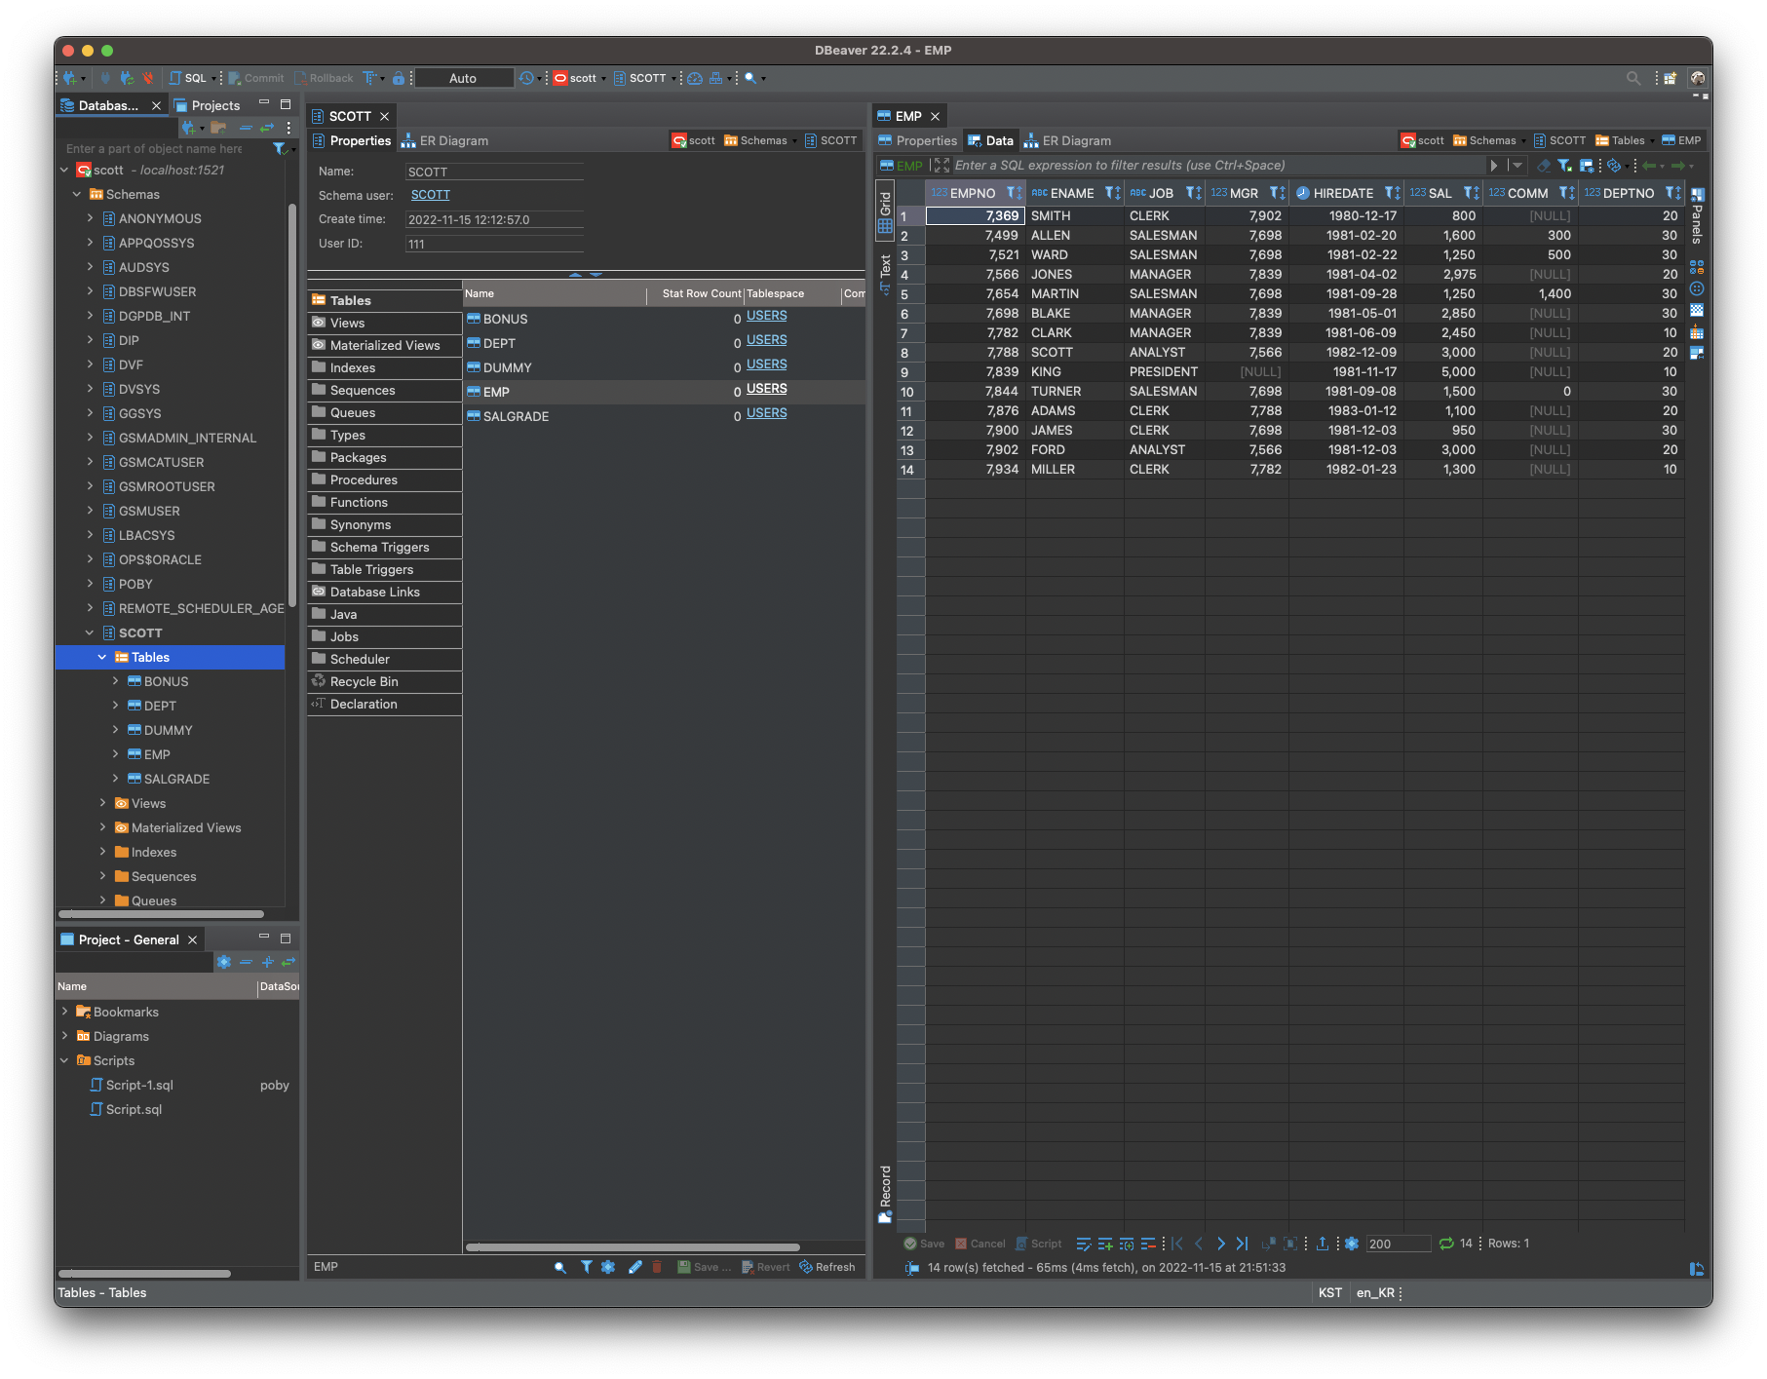Click USERS tablespace link for SALGRADE
The width and height of the screenshot is (1767, 1379).
[x=767, y=413]
